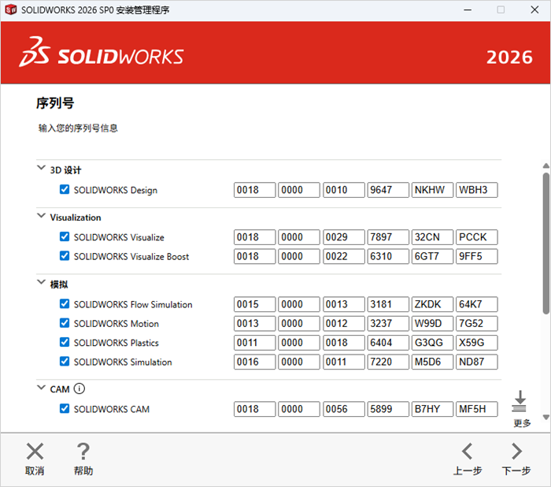
Task: Close the installation manager window
Action: [534, 10]
